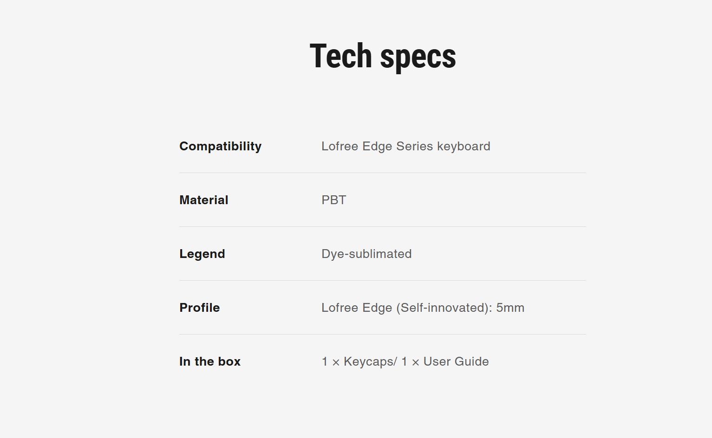712x438 pixels.
Task: Click the divider line below Compatibility row
Action: pyautogui.click(x=382, y=173)
